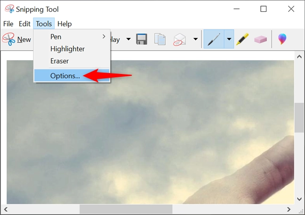Close the open Tools menu
Screen dimensions: 305x215
tap(44, 24)
